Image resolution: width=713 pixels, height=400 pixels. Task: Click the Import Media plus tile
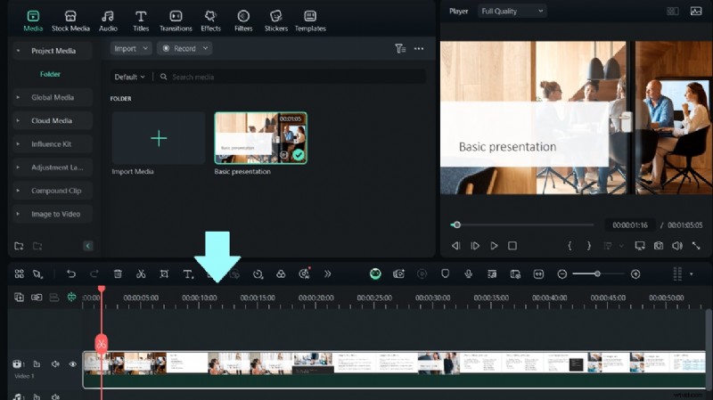(x=159, y=138)
